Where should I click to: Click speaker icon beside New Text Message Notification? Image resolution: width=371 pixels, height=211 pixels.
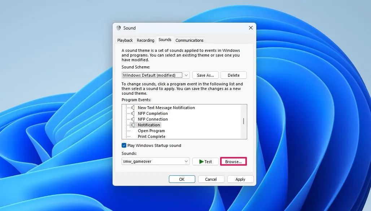pos(133,108)
